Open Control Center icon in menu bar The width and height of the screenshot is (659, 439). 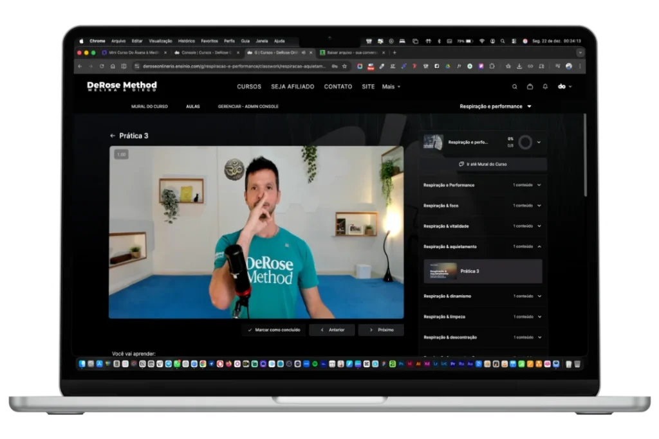click(x=514, y=41)
